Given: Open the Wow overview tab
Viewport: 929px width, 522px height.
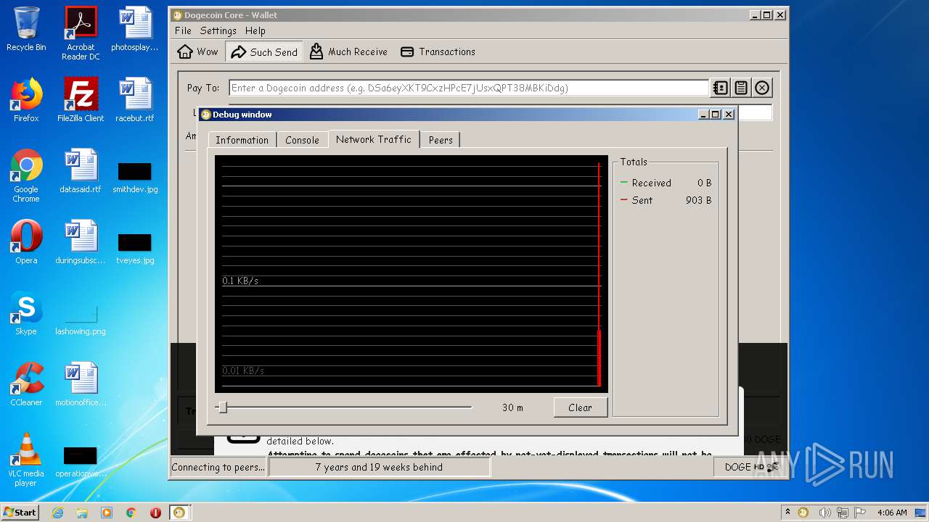Looking at the screenshot, I should [197, 51].
